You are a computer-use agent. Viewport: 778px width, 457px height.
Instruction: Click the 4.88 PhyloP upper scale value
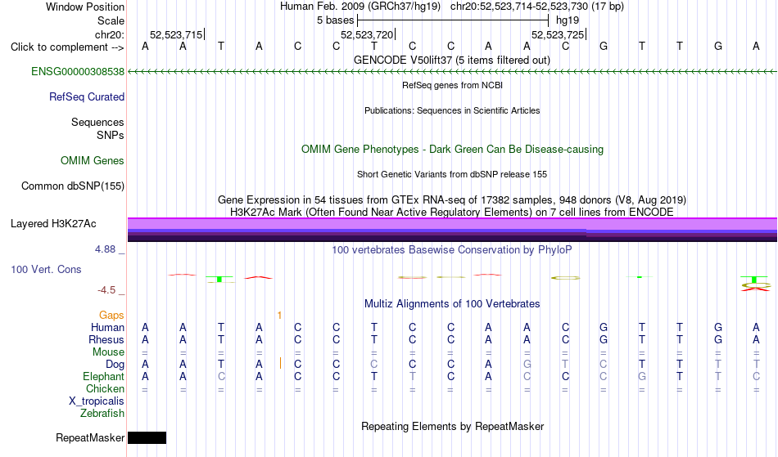point(105,249)
